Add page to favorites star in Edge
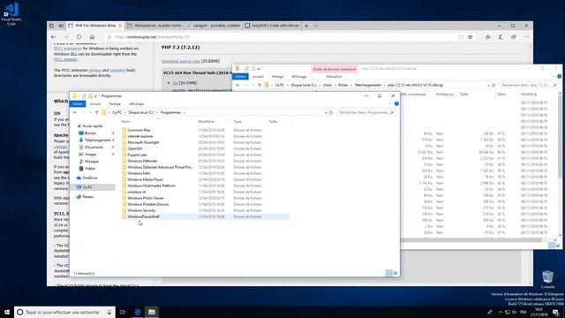The height and width of the screenshot is (318, 565). [x=471, y=37]
